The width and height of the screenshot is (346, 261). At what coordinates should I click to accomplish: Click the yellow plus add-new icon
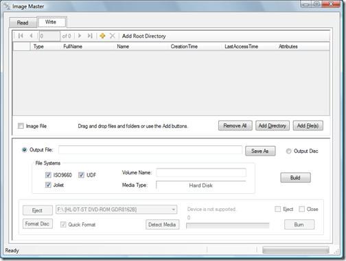point(102,36)
